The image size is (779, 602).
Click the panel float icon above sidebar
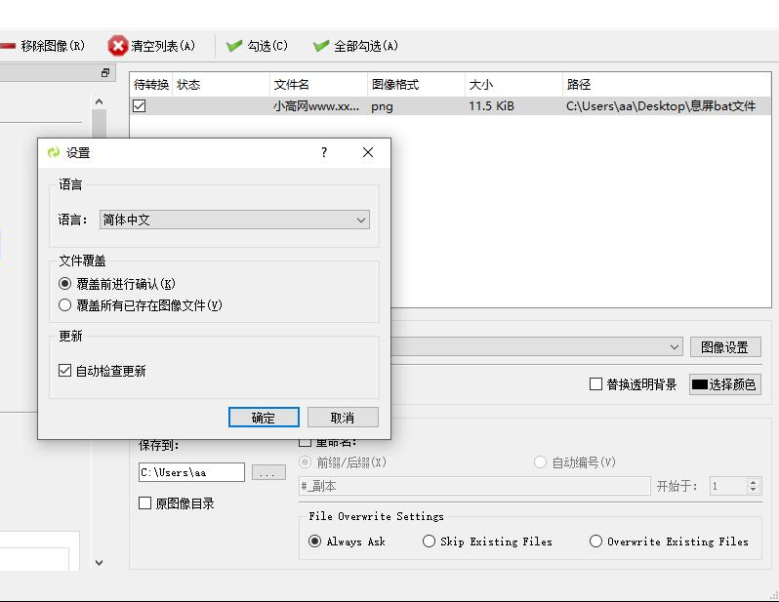pyautogui.click(x=105, y=73)
